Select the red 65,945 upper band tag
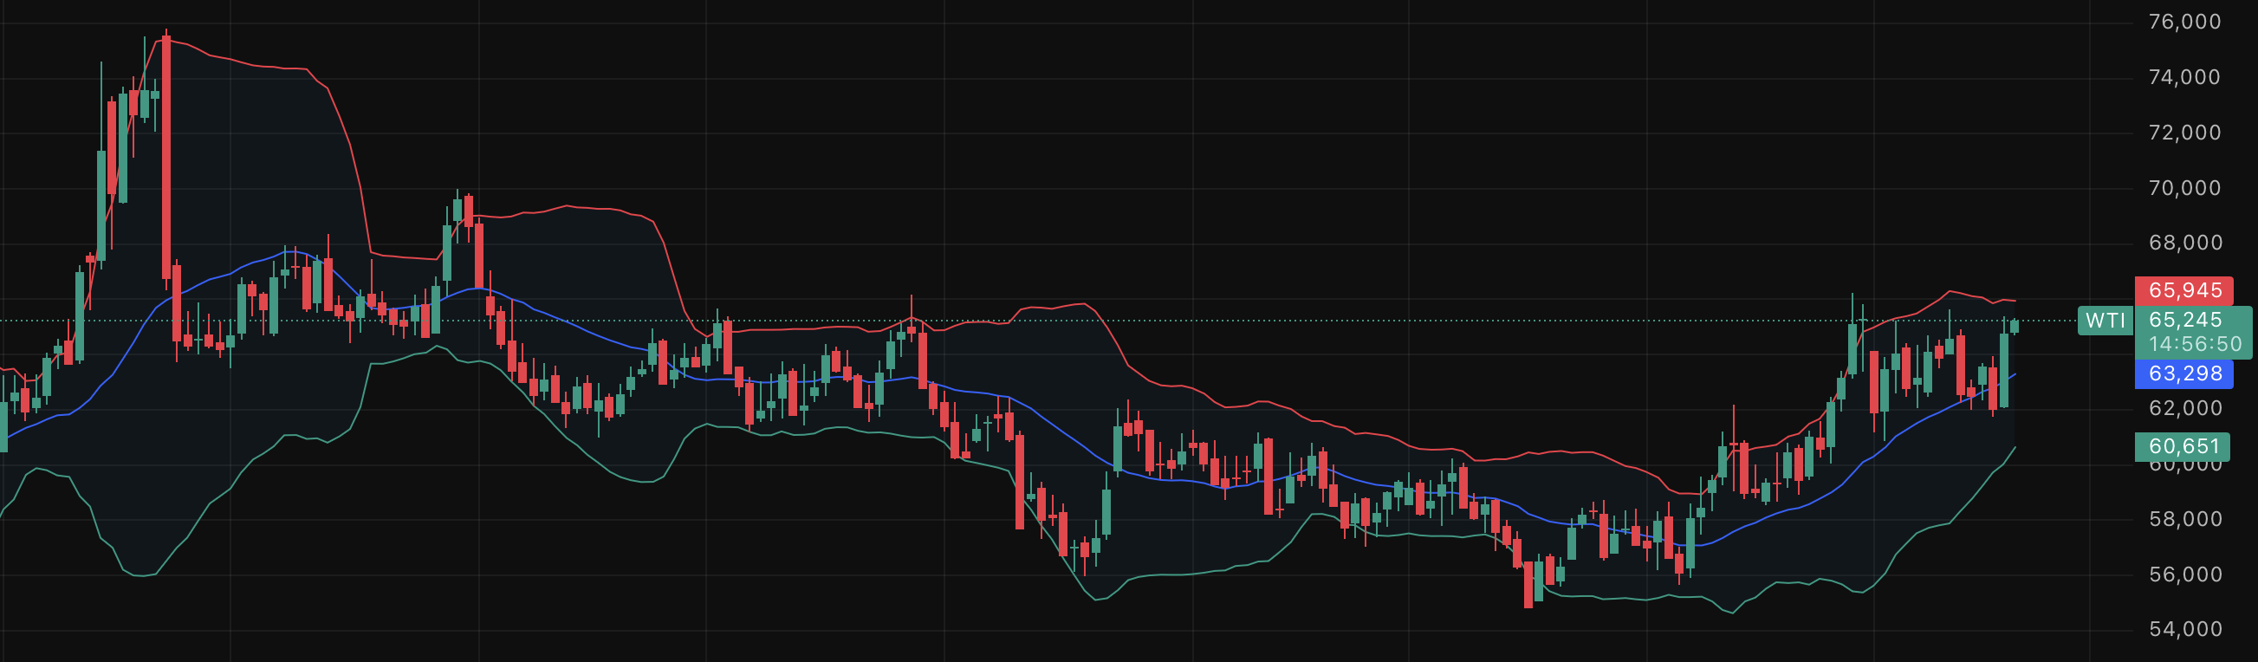 [2184, 290]
